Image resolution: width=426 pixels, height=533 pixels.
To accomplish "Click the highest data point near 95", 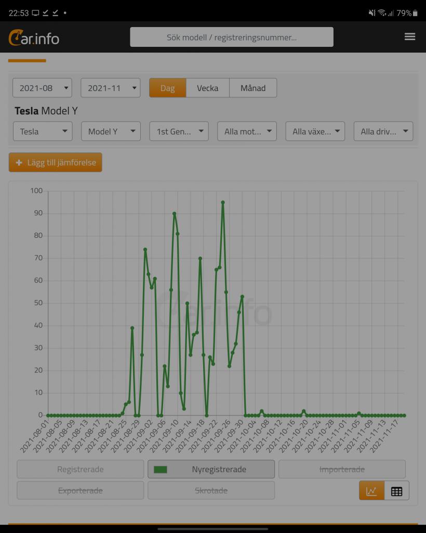I will point(223,202).
